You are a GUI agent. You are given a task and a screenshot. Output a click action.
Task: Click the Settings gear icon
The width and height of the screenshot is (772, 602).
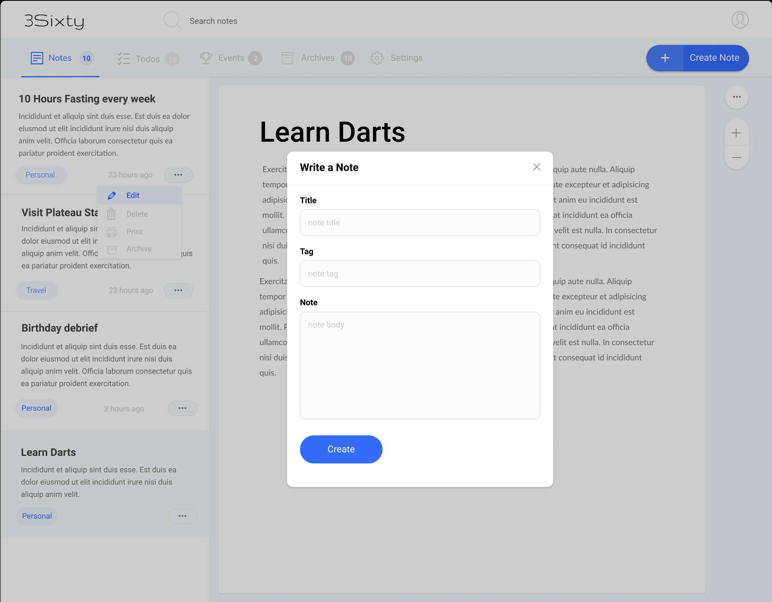pos(376,58)
